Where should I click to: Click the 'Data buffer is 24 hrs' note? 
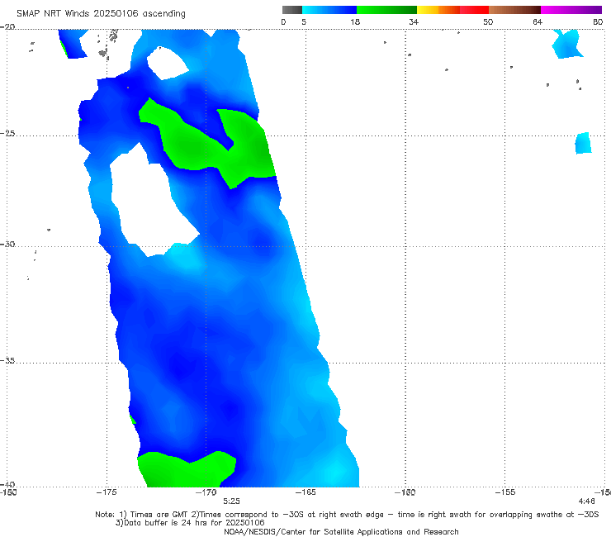pos(190,523)
